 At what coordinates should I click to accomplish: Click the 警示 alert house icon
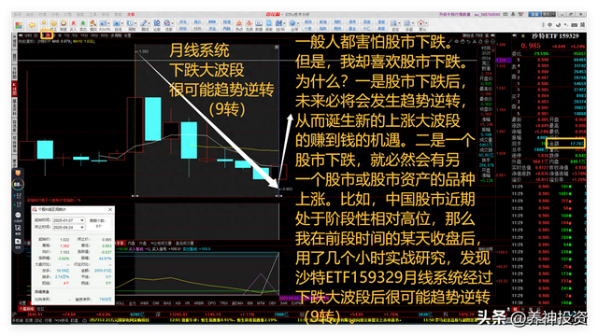[x=420, y=23]
